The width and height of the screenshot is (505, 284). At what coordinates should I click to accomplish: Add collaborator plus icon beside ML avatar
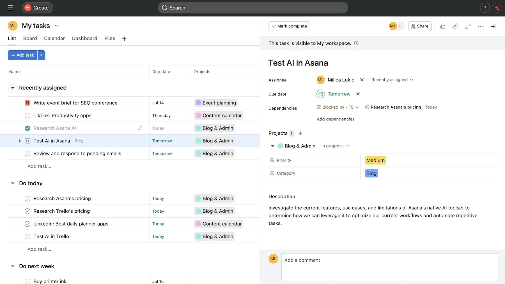pyautogui.click(x=400, y=26)
